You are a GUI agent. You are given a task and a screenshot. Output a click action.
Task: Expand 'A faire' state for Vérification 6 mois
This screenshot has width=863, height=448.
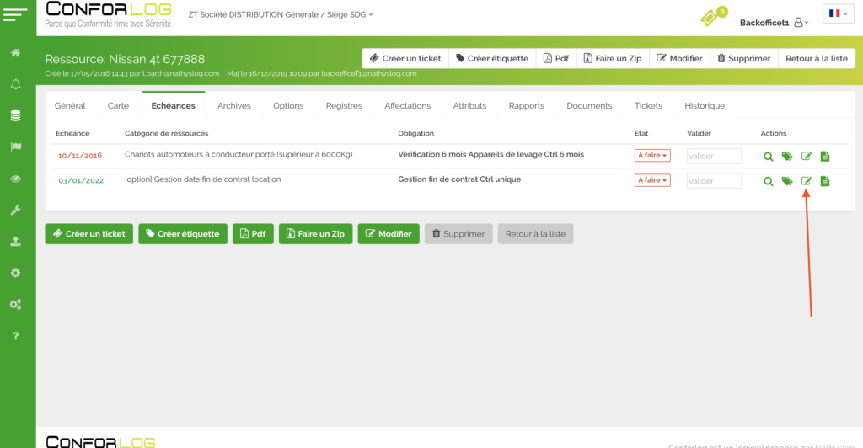[x=652, y=156]
